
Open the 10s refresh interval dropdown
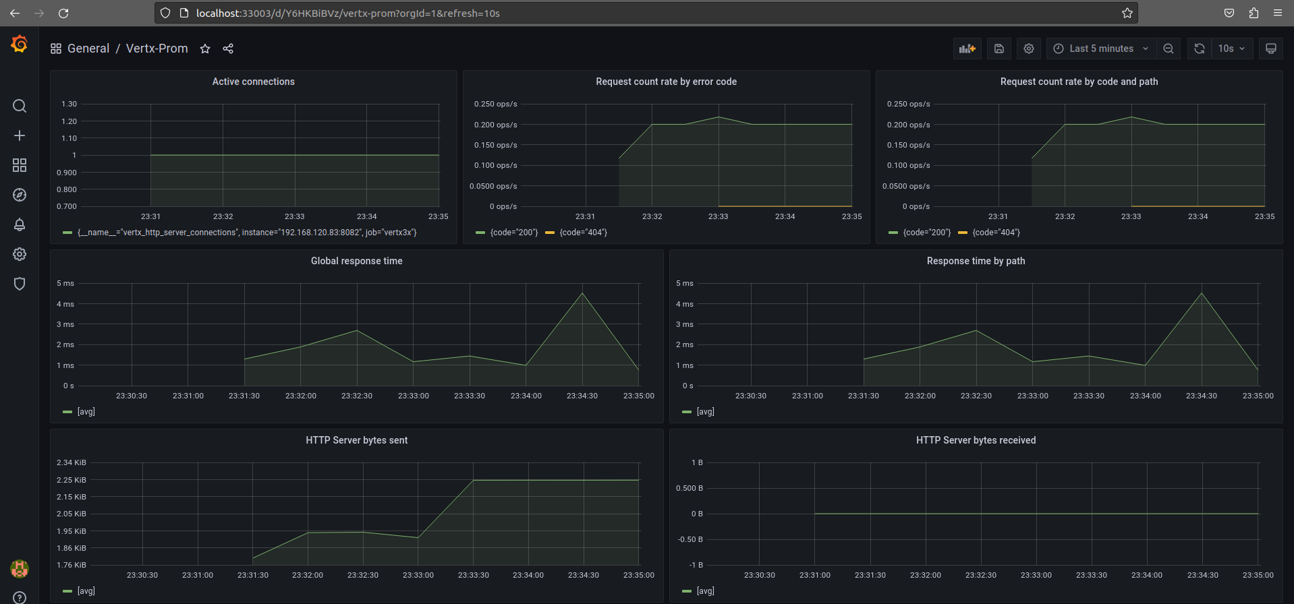pyautogui.click(x=1232, y=49)
